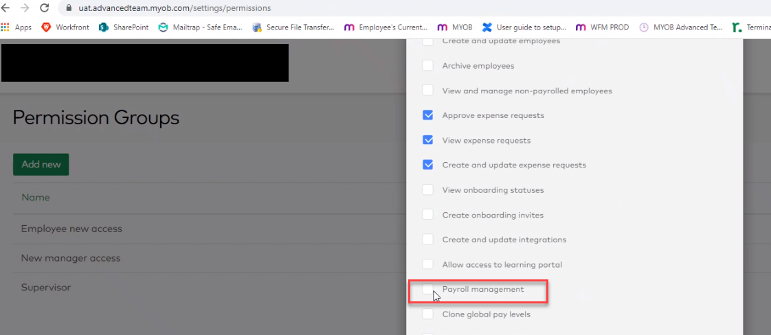Uncheck Approve expense requests

tap(428, 115)
